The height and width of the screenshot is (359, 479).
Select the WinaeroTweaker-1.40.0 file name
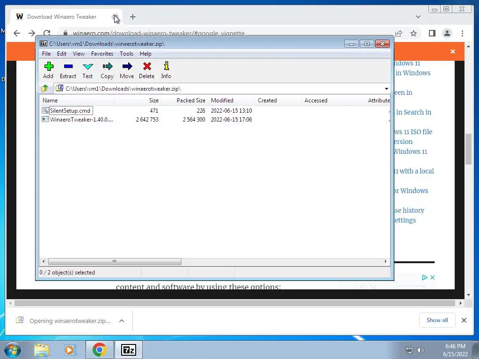[x=81, y=119]
